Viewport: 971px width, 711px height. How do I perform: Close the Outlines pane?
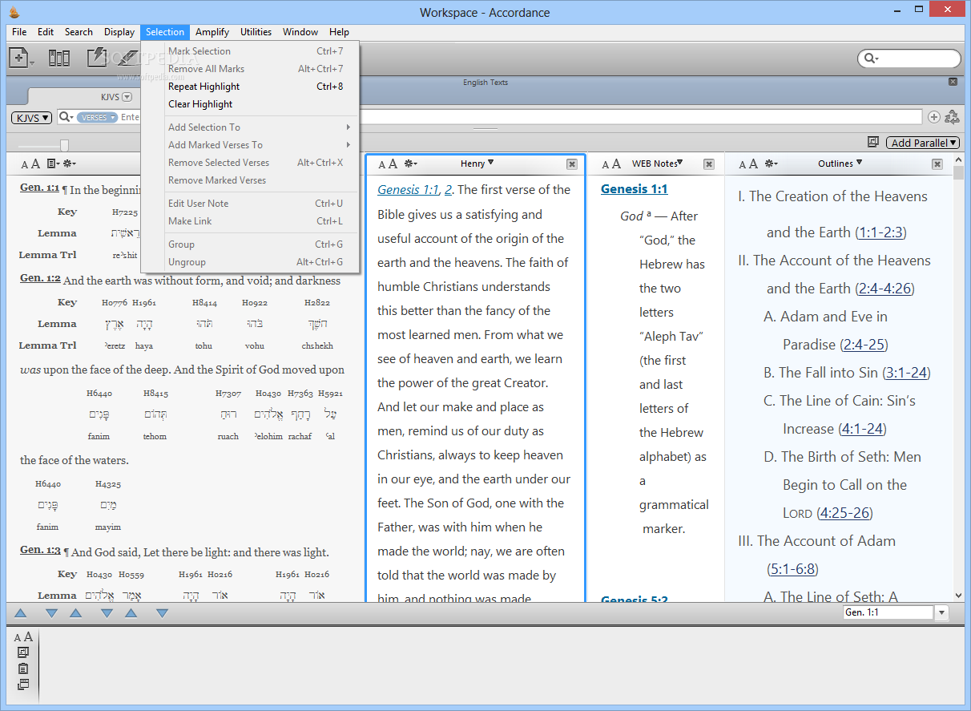[x=937, y=164]
